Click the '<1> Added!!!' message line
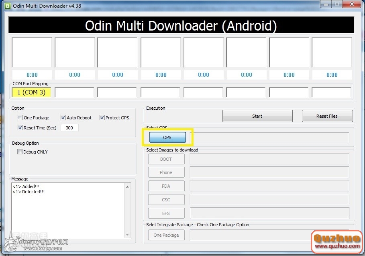 (x=26, y=186)
